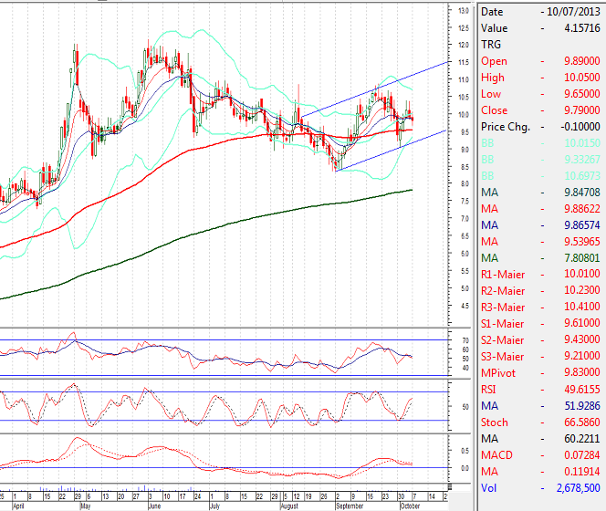
Task: Click the S3-Maier support row
Action: point(540,356)
